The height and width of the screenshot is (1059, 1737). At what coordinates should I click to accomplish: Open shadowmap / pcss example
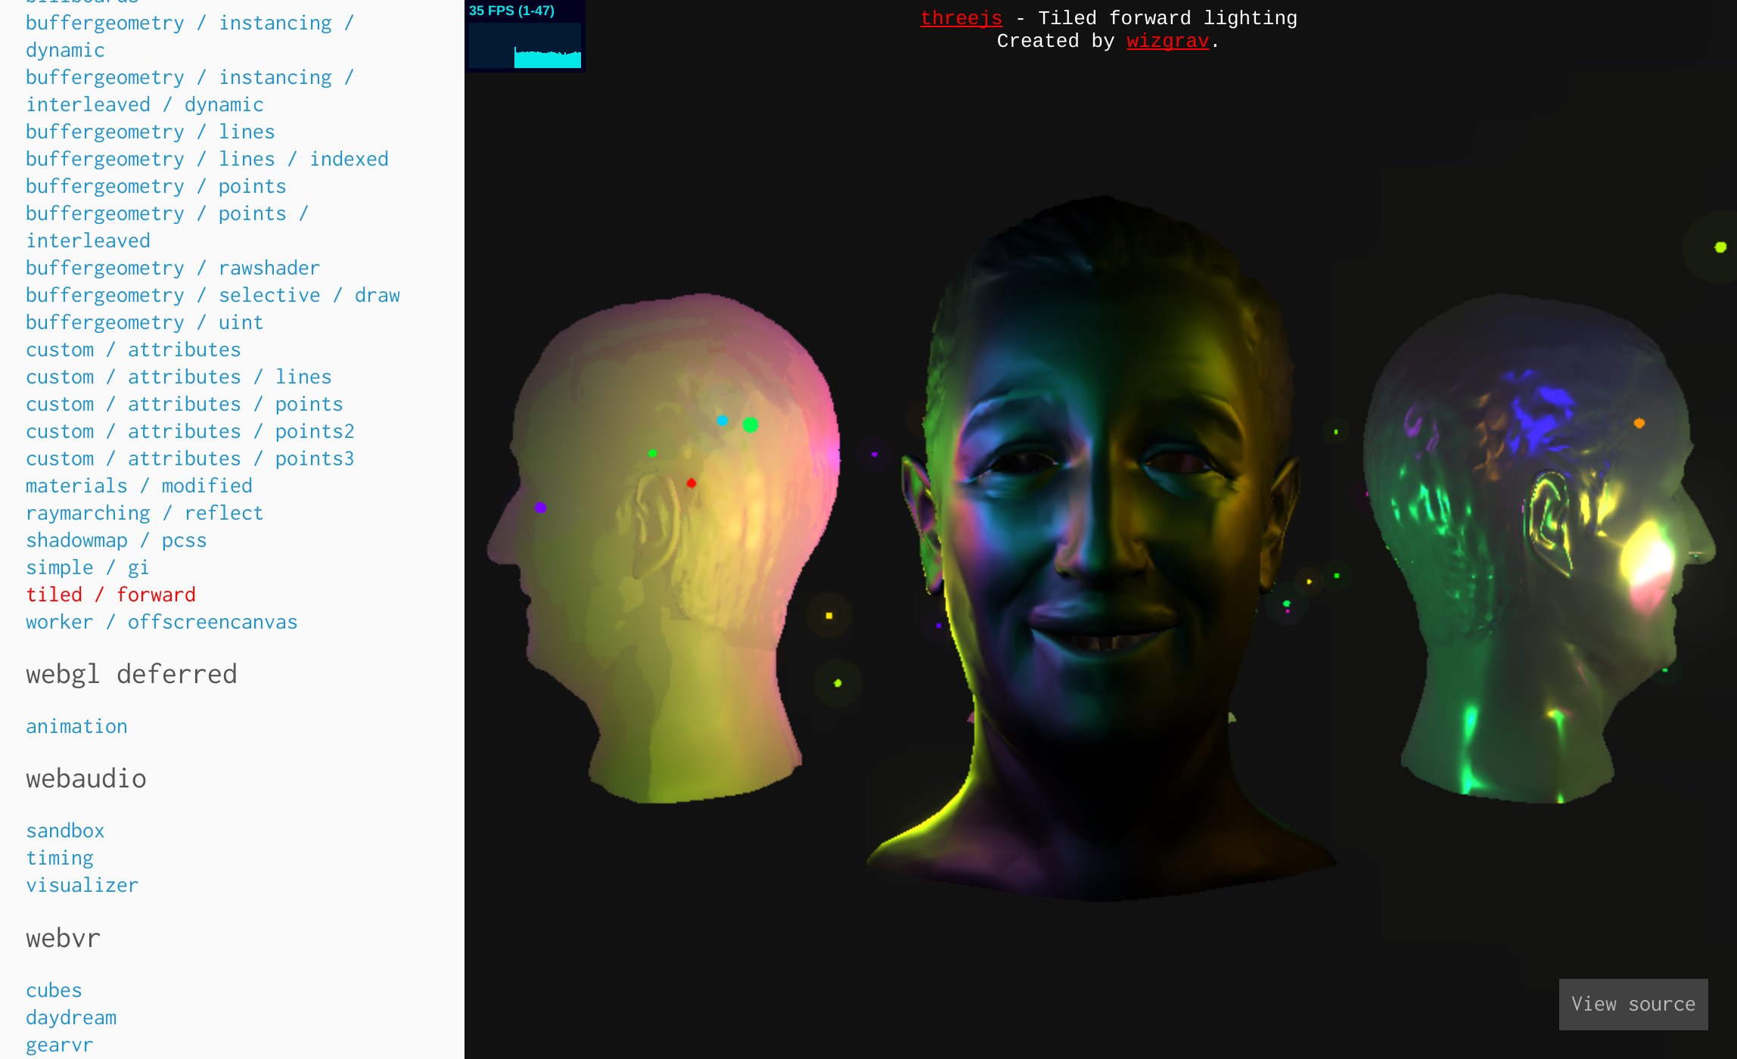(x=116, y=540)
